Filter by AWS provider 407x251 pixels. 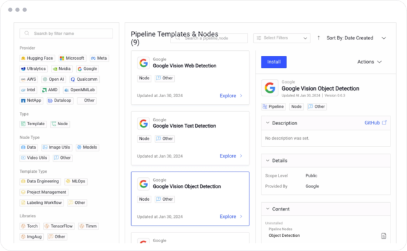[29, 79]
